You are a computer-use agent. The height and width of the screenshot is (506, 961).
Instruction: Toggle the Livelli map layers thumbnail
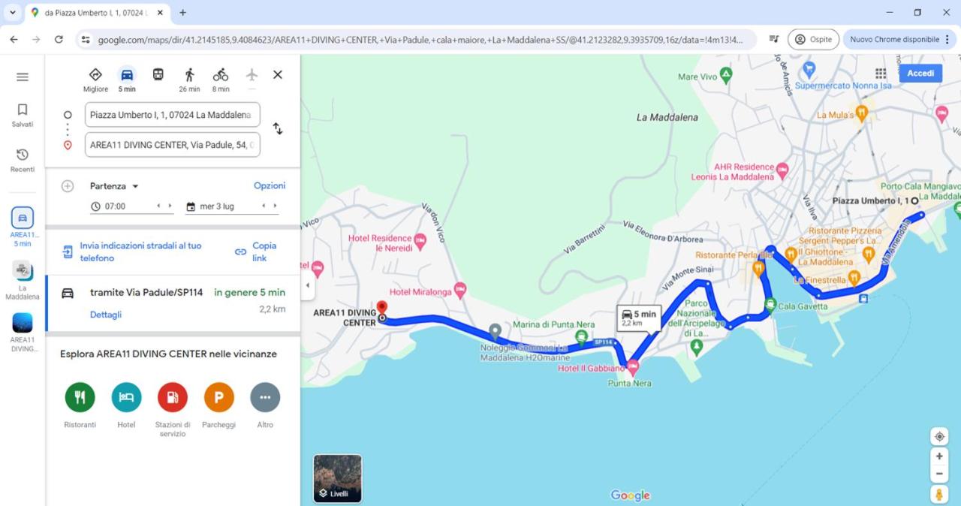337,478
